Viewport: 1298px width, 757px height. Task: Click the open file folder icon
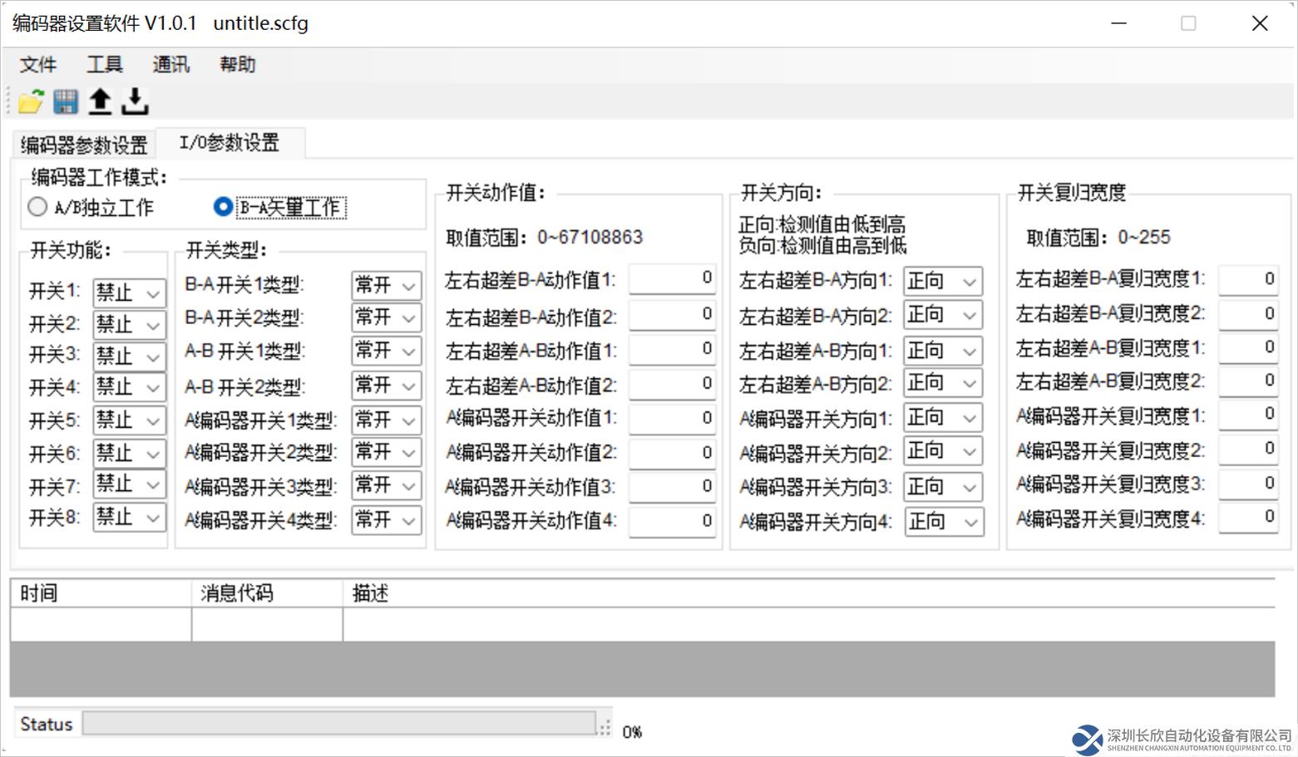(x=31, y=101)
